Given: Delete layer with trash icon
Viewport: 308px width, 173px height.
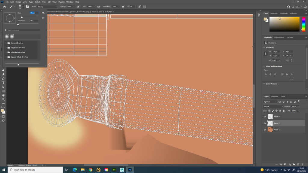Looking at the screenshot, I should click(303, 165).
